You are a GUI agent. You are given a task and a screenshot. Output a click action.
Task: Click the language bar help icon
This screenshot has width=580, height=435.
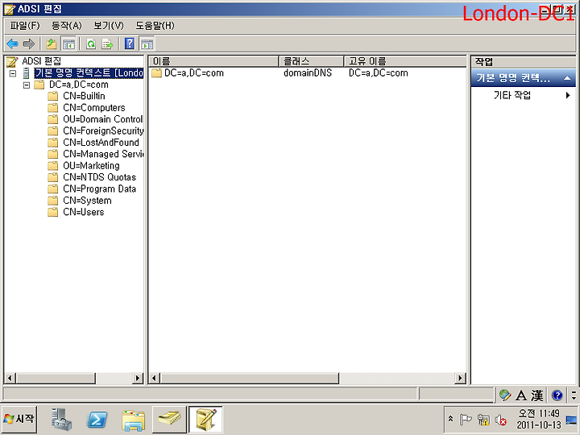pos(557,395)
